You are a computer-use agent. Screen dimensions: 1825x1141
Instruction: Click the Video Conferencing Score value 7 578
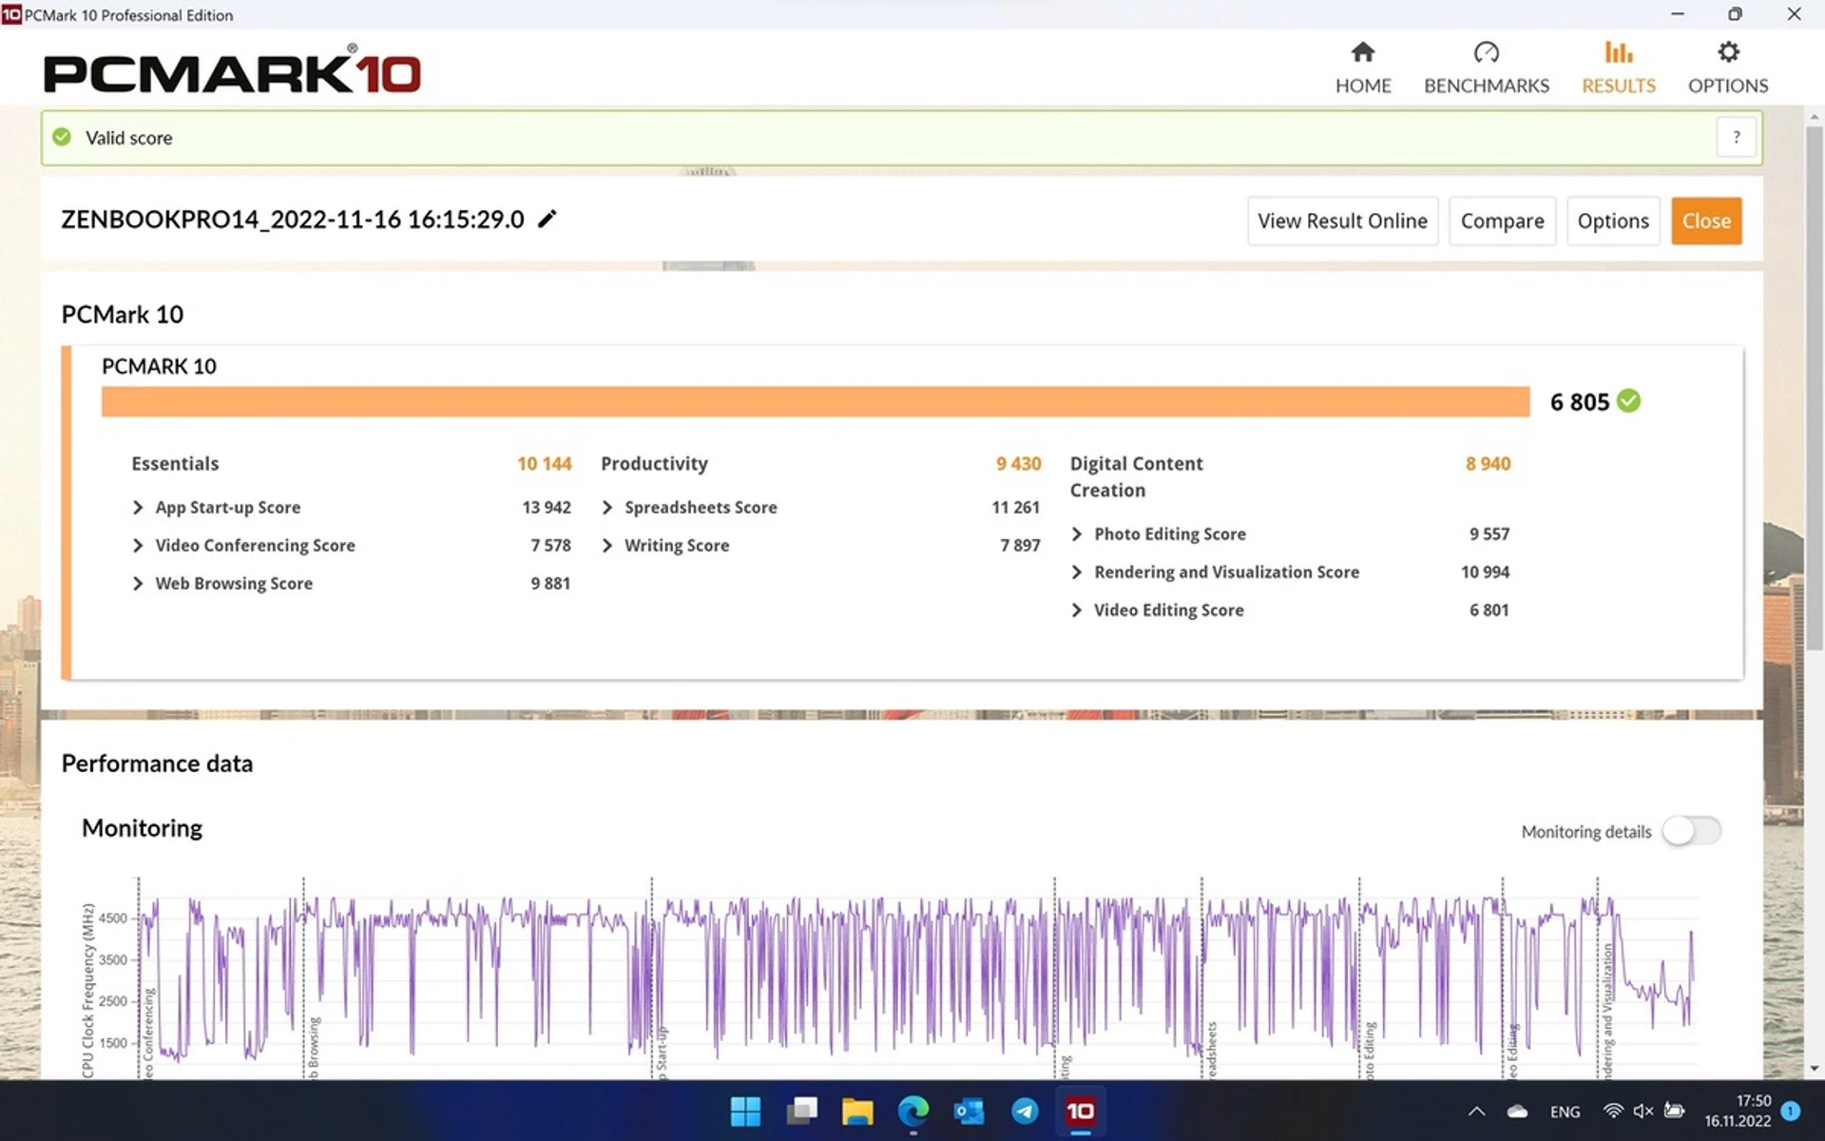point(550,546)
